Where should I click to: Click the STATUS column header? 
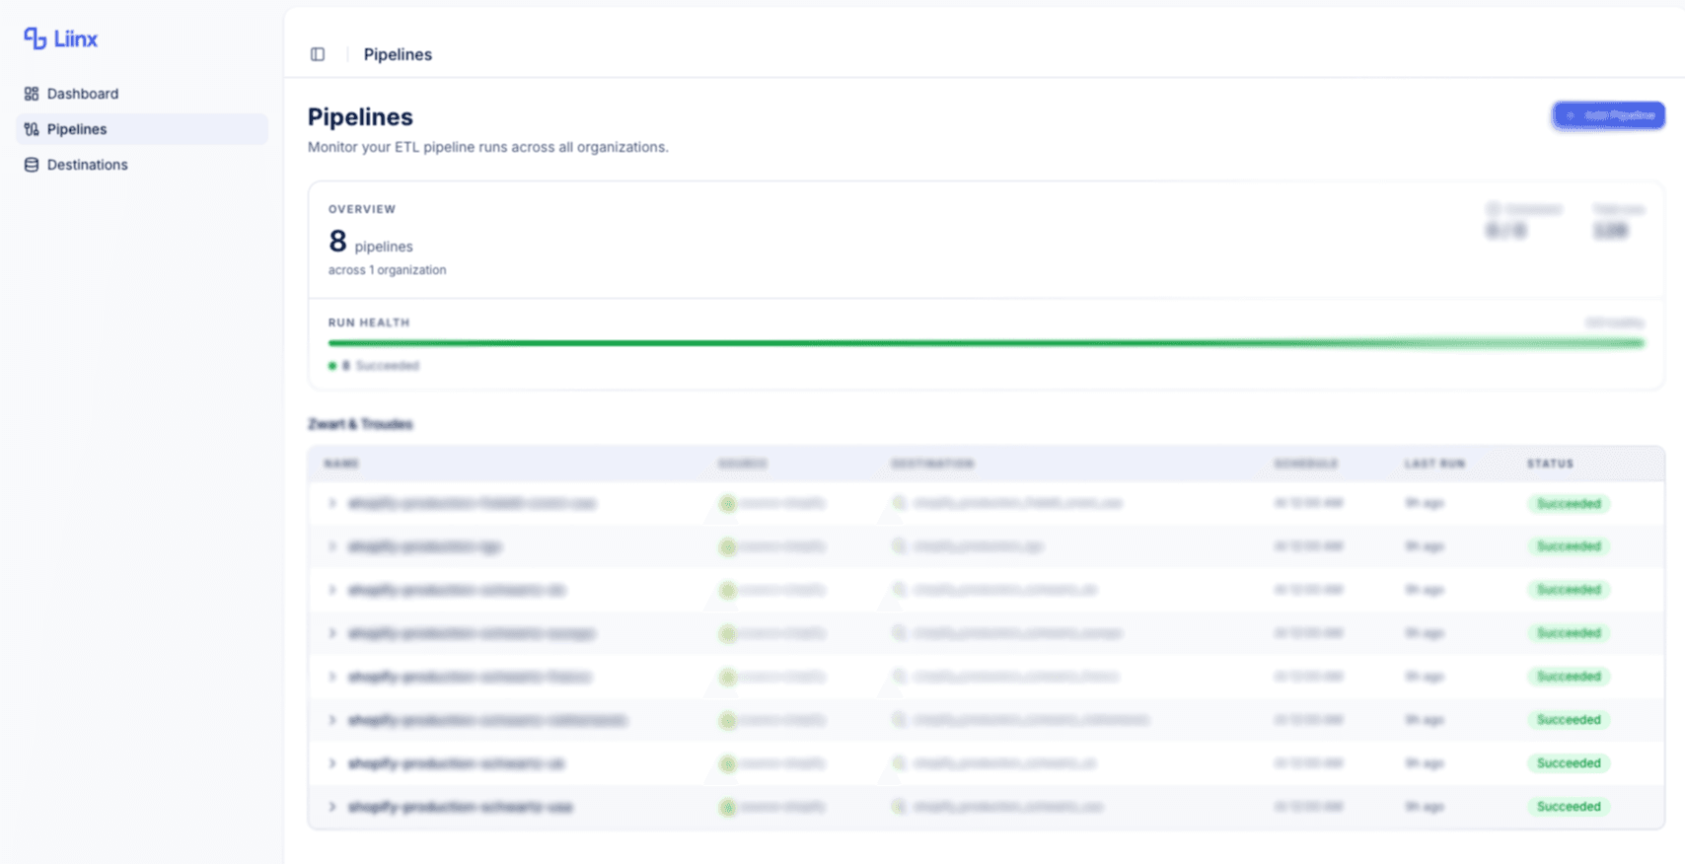tap(1550, 464)
